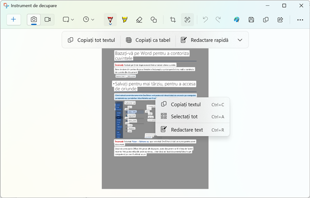Click the save disk icon
The image size is (310, 198).
pyautogui.click(x=251, y=20)
